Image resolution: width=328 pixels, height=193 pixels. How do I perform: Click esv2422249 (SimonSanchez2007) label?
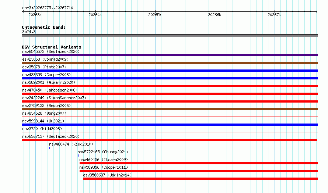pyautogui.click(x=54, y=98)
